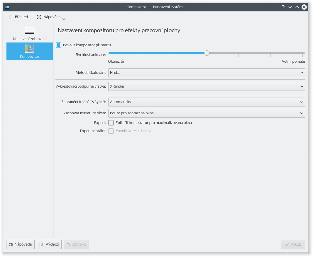Click the System Settings icon in title bar
This screenshot has width=313, height=257.
7,7
